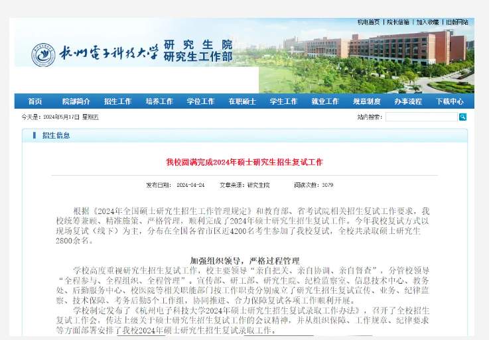Visit the 旧版网站 link
The height and width of the screenshot is (340, 491).
(x=456, y=22)
